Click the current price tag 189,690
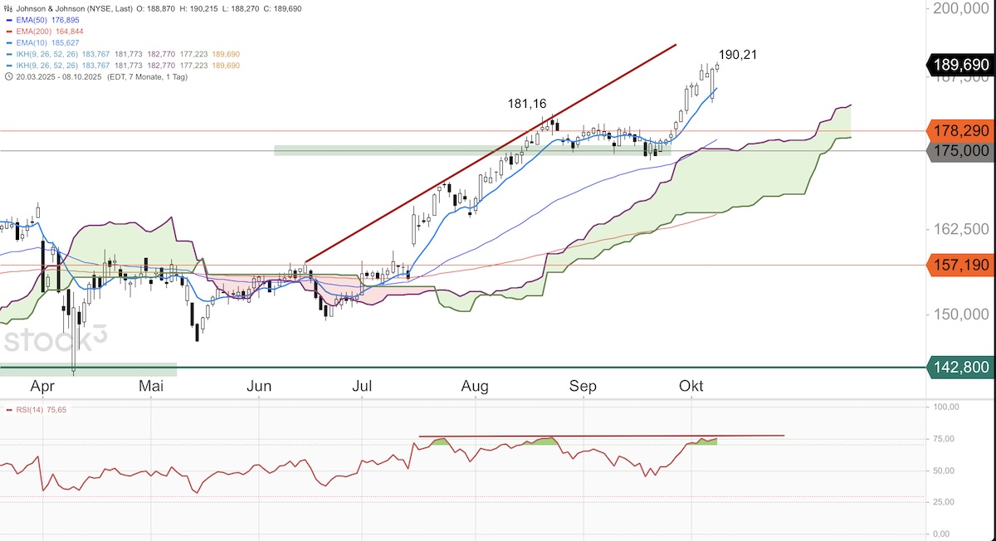The width and height of the screenshot is (996, 541). tap(959, 65)
